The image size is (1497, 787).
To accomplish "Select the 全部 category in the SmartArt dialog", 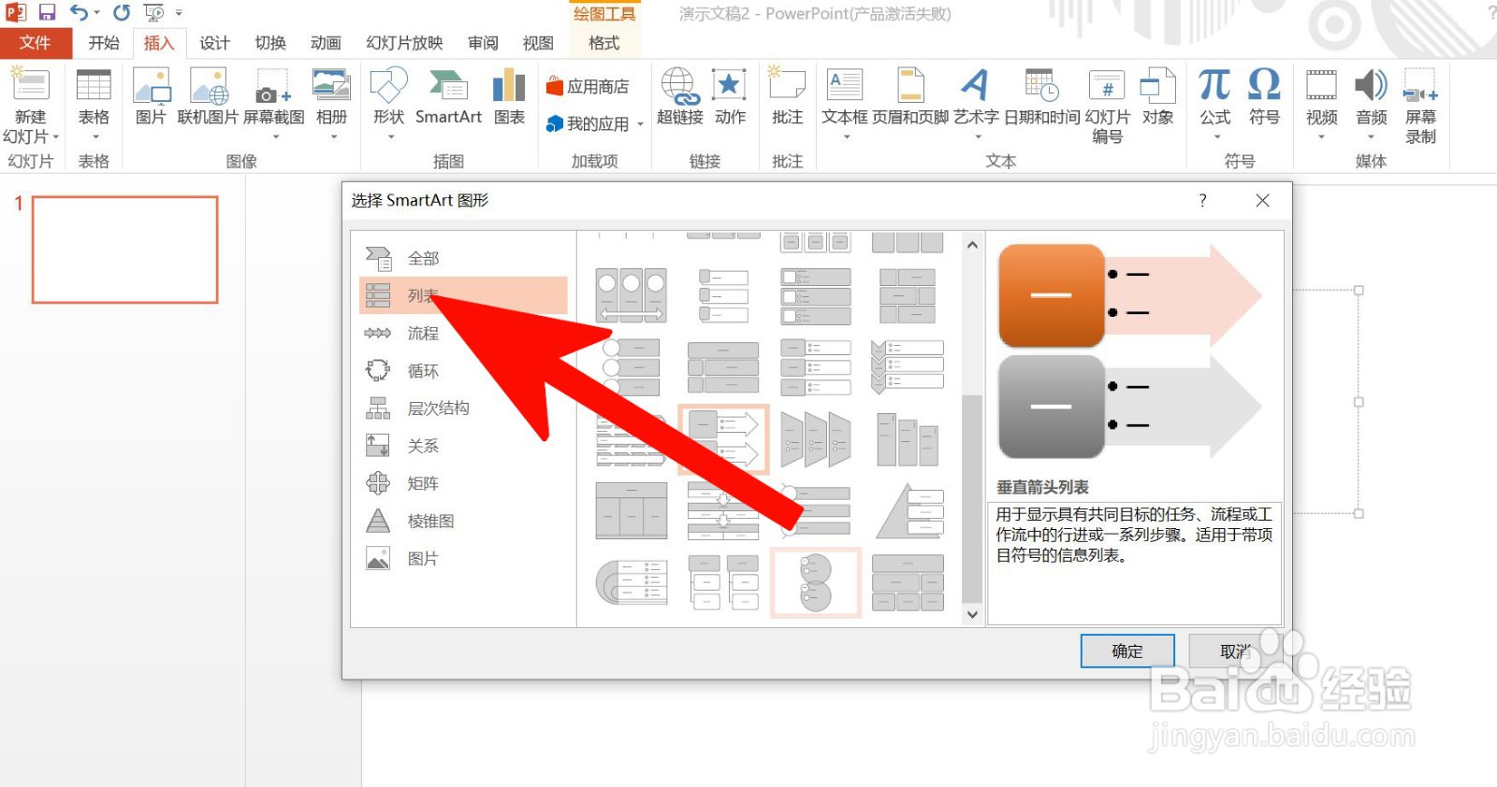I will coord(464,258).
